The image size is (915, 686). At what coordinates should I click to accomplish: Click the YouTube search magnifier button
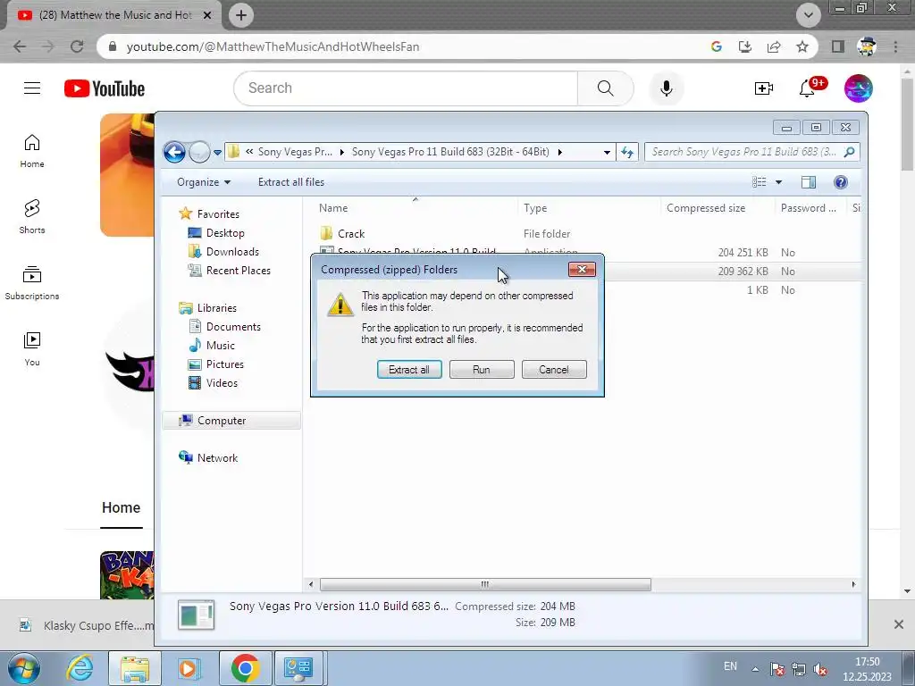606,88
